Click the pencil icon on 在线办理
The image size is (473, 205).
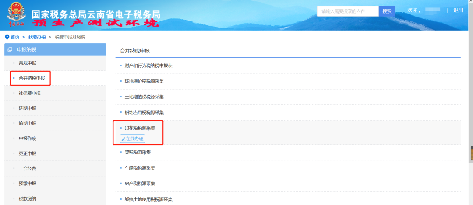[x=123, y=139]
